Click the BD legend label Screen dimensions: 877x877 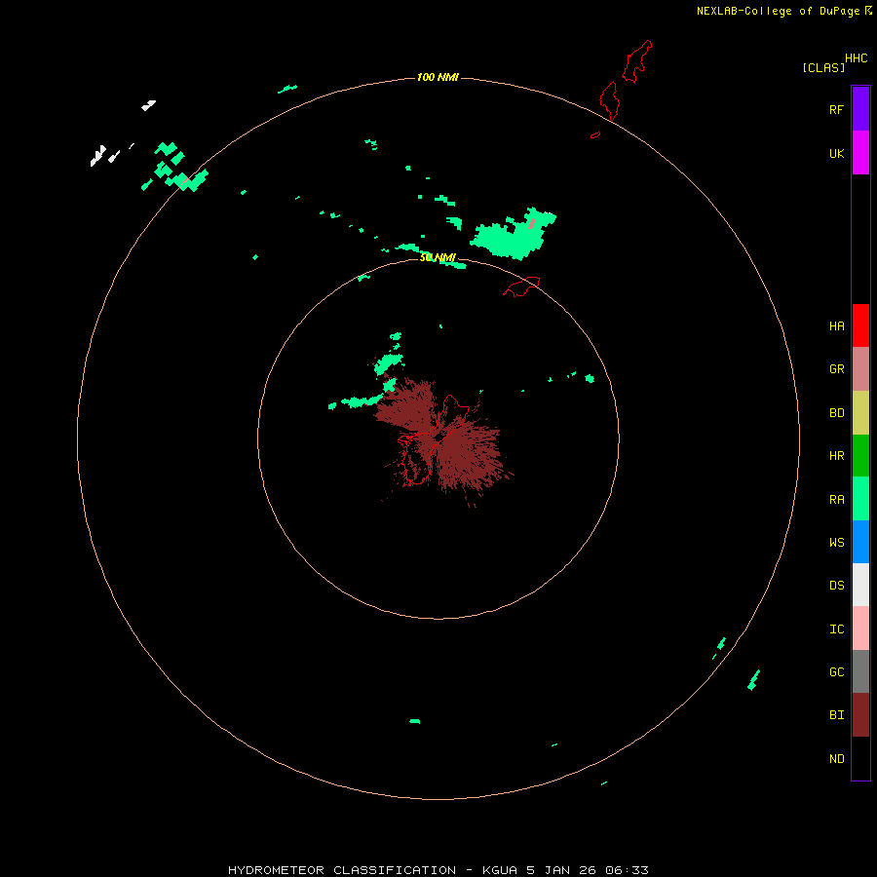pyautogui.click(x=836, y=413)
